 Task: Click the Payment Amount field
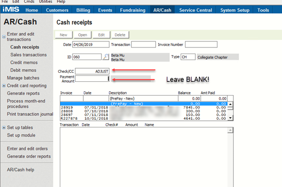(x=92, y=79)
